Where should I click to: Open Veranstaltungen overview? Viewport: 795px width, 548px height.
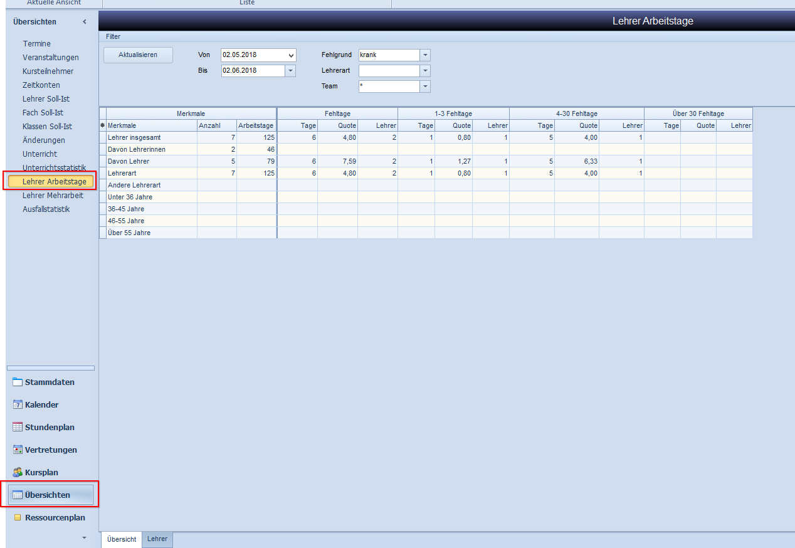[51, 58]
